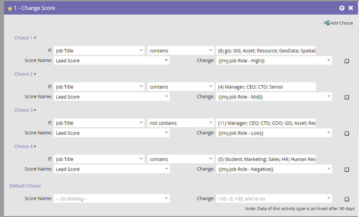Viewport: 359px width, 217px height.
Task: Click the move-up arrow icon in header
Action: click(x=342, y=8)
